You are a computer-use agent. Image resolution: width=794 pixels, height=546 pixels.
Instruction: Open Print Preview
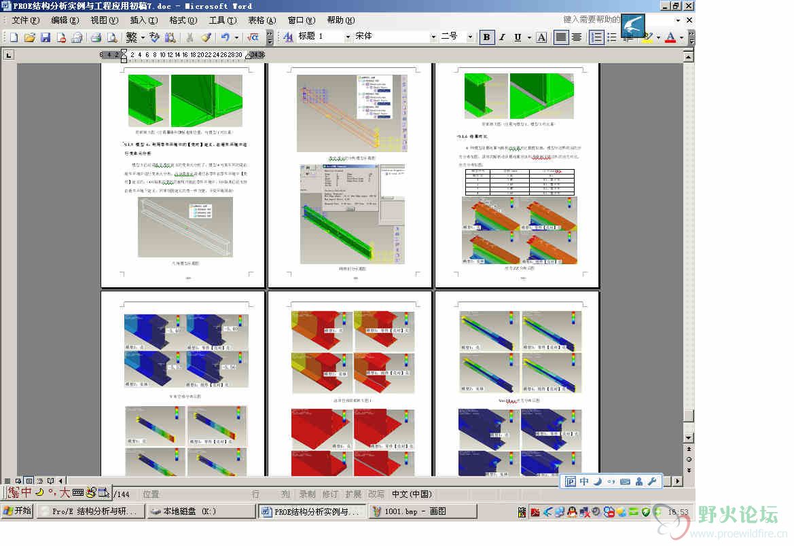click(x=113, y=37)
